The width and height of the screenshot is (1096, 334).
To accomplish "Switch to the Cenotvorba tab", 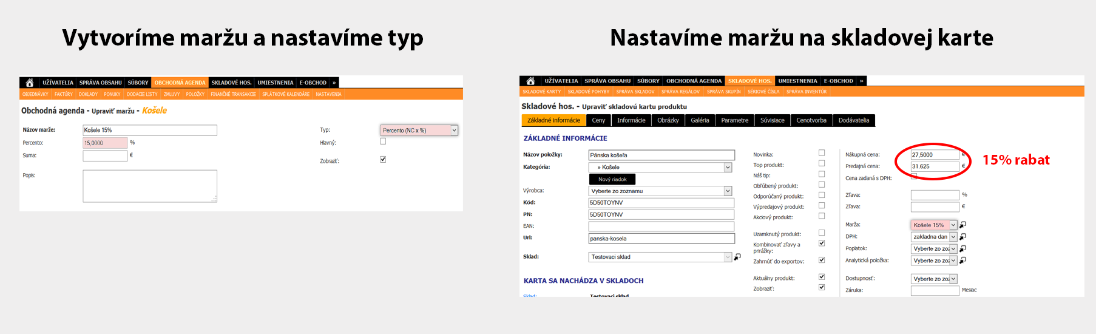I will pos(811,120).
